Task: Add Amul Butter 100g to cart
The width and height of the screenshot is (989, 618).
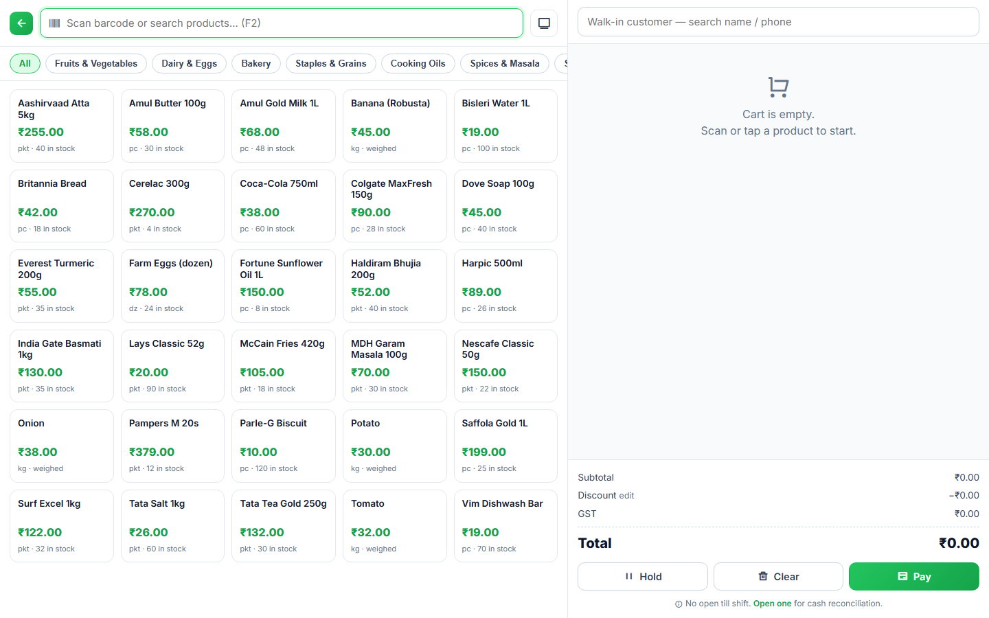Action: (172, 126)
